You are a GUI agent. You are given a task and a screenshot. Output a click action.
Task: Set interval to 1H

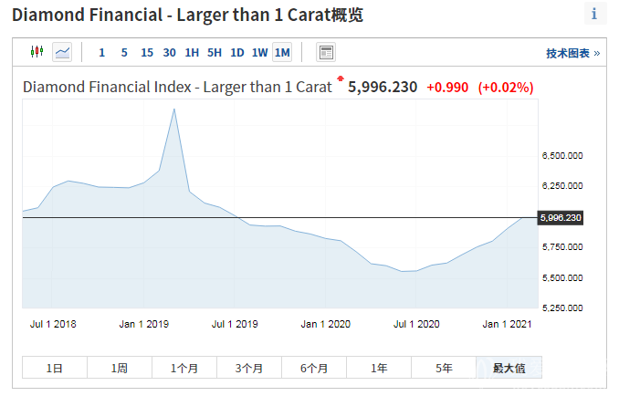[x=192, y=52]
